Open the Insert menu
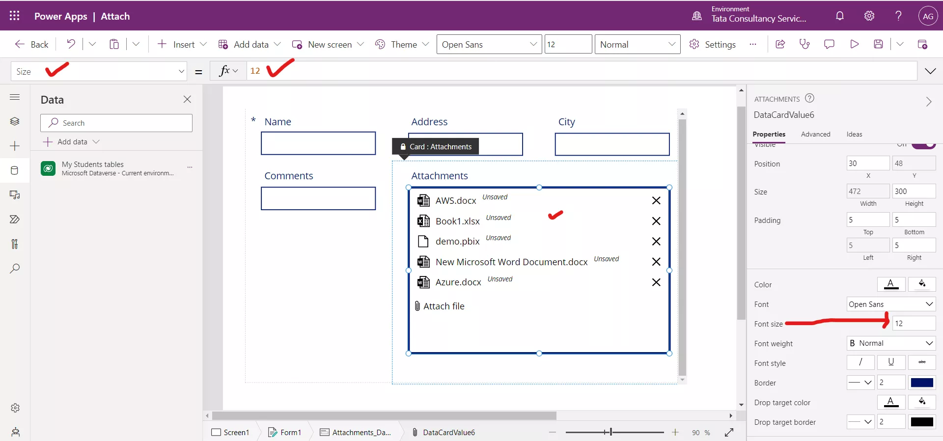 coord(182,44)
